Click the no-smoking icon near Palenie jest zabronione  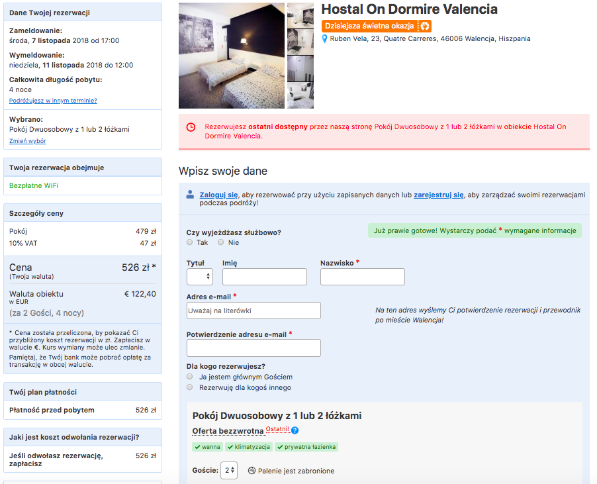[252, 471]
